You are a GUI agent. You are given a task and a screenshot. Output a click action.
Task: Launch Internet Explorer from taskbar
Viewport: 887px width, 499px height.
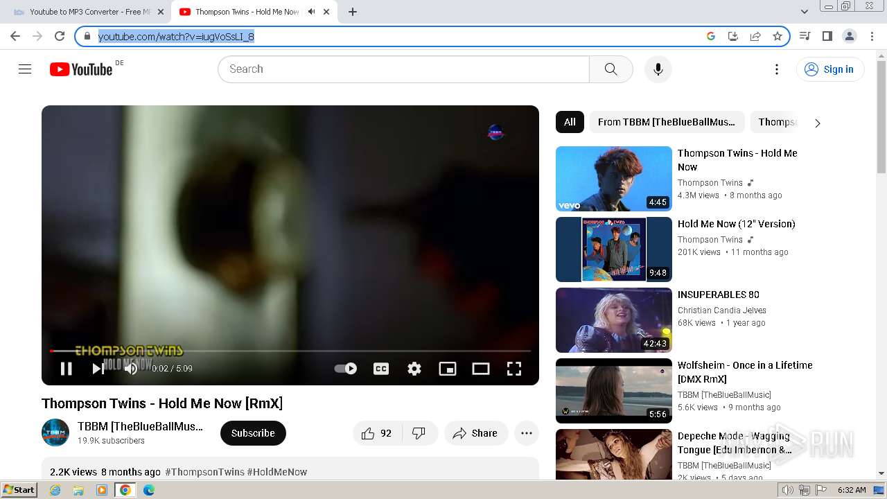pyautogui.click(x=55, y=490)
